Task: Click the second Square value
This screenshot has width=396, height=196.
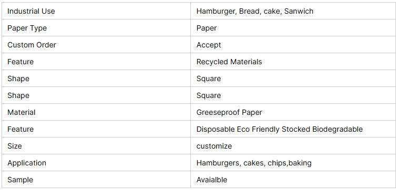Action: [x=209, y=95]
